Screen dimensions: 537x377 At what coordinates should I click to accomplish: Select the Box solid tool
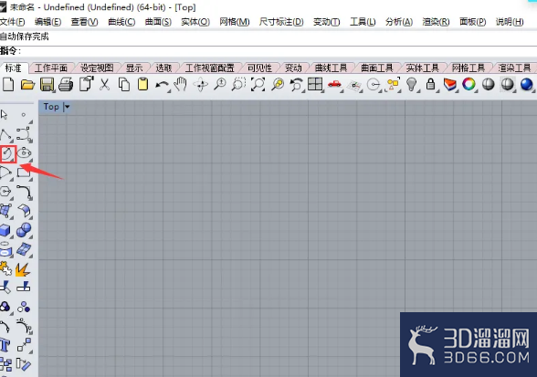pos(5,230)
